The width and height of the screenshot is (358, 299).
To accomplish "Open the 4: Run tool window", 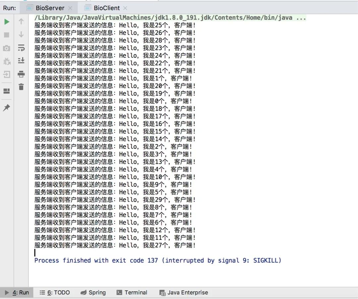I will pyautogui.click(x=17, y=293).
